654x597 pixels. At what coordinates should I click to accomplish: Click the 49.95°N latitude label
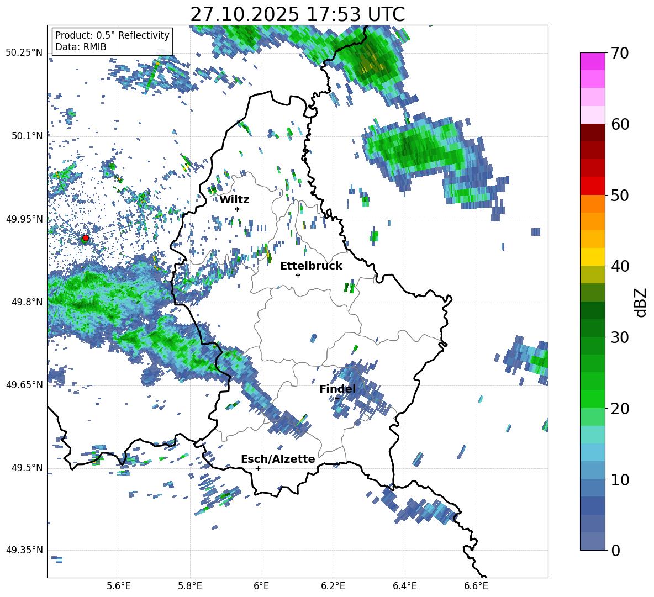pos(24,219)
